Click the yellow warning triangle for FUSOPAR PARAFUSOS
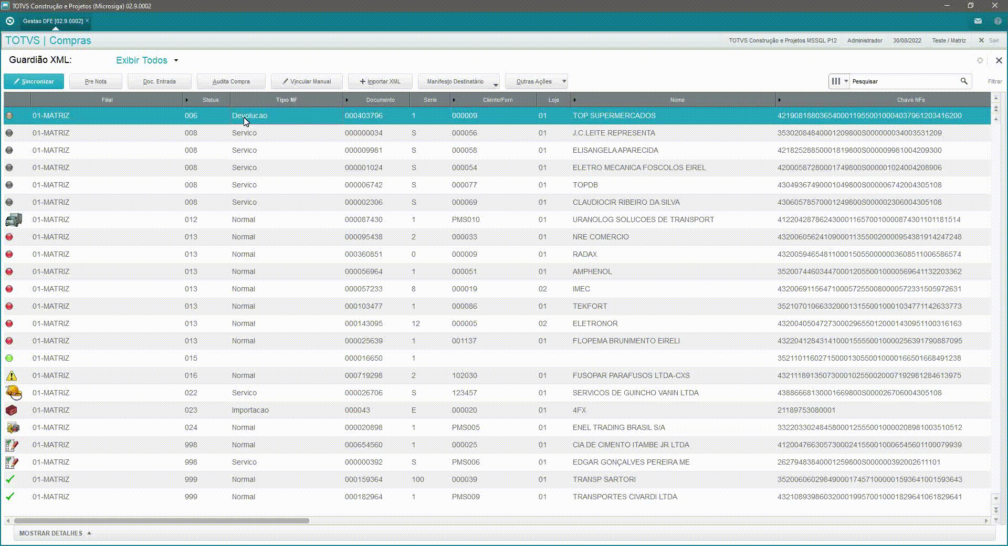The width and height of the screenshot is (1008, 546). [x=11, y=375]
